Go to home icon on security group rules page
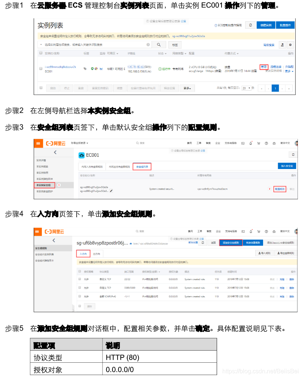302x378 pixels. coord(274,231)
